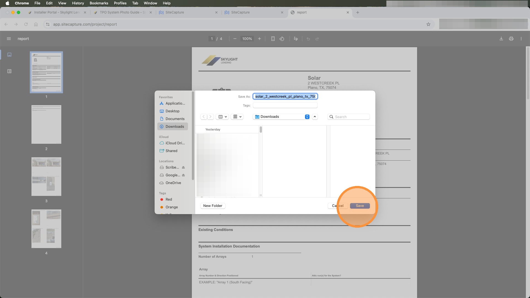Select page 4 thumbnail in PDF sidebar
The height and width of the screenshot is (298, 530).
pos(46,229)
